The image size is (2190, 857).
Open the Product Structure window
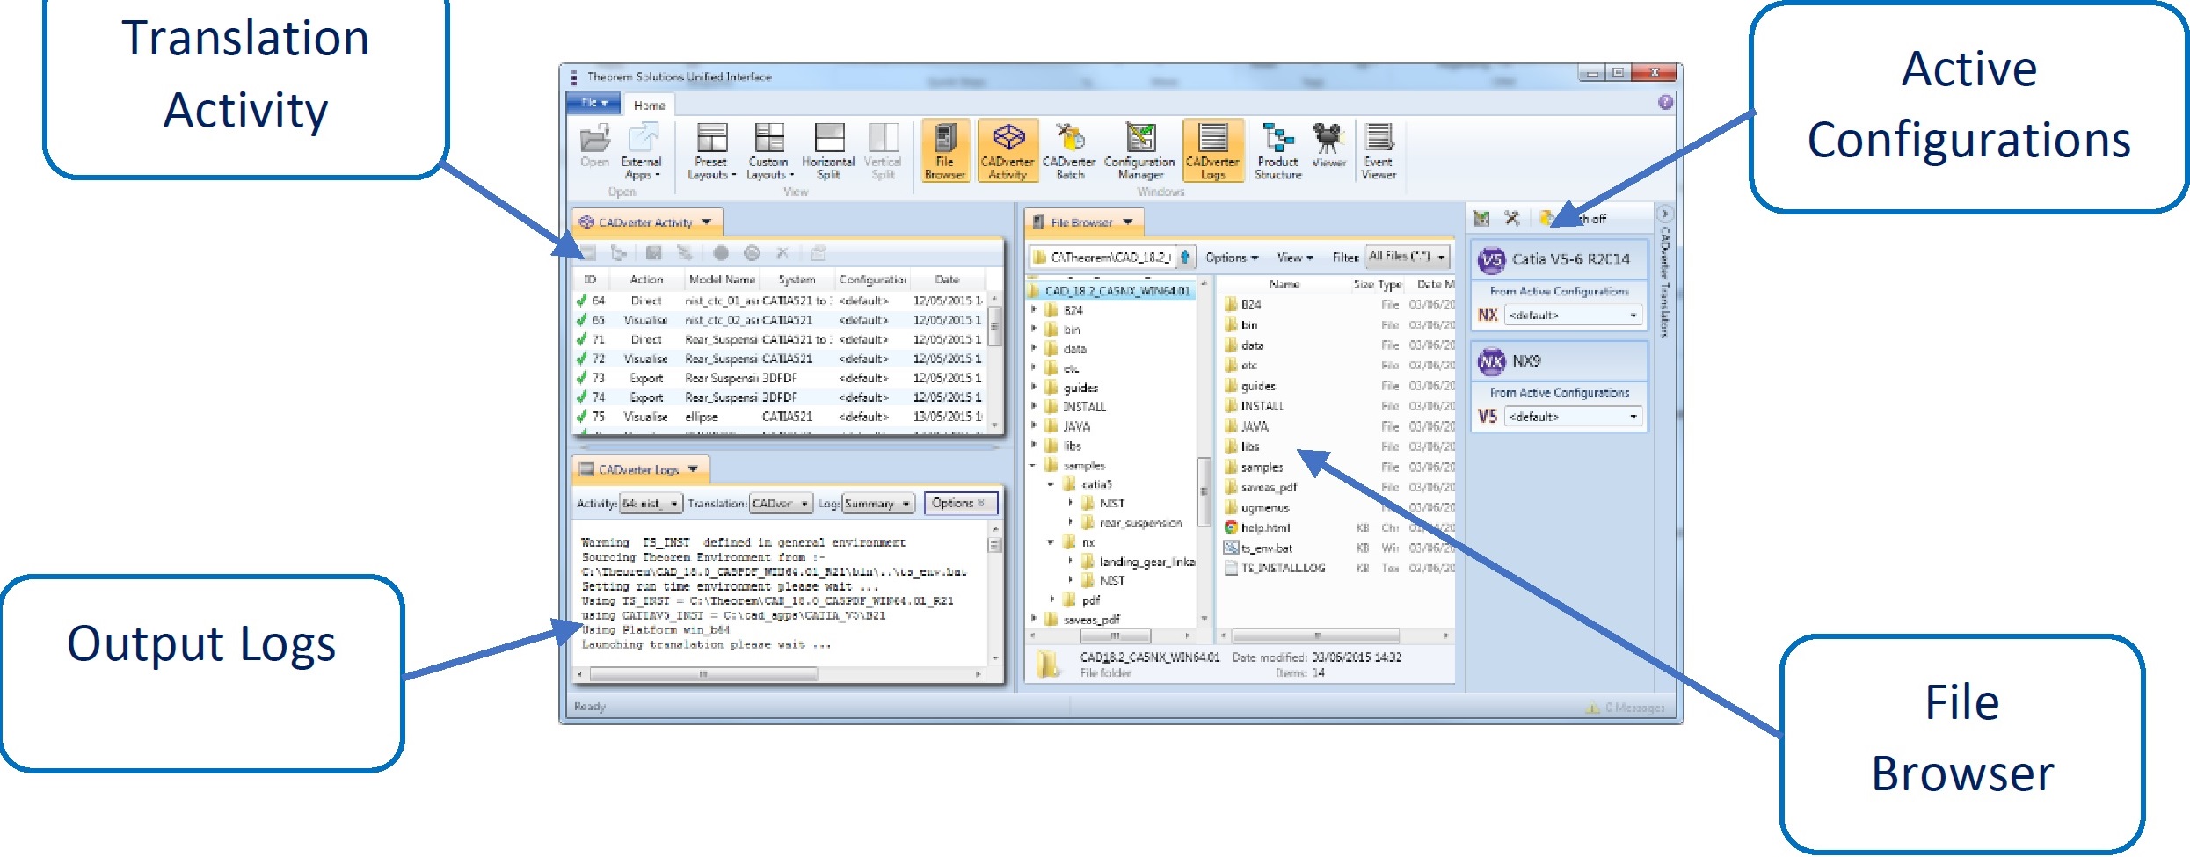coord(1277,151)
